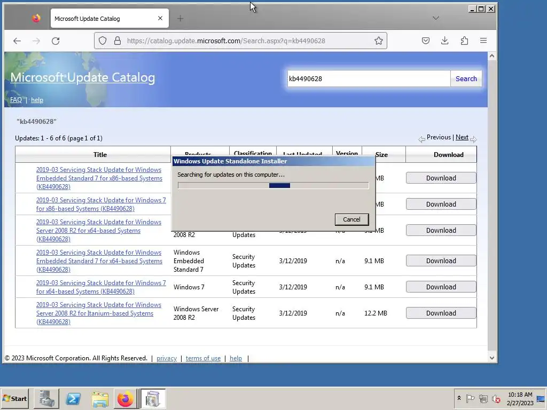Open Windows Explorer from the taskbar

[100, 398]
